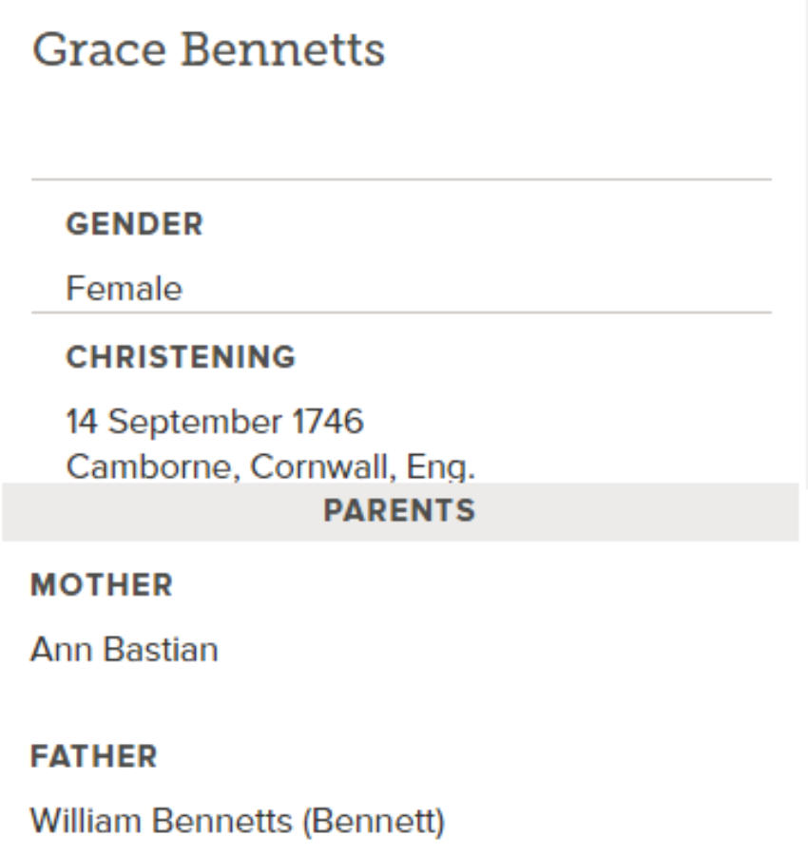Select the date 14 September 1746

pos(215,422)
